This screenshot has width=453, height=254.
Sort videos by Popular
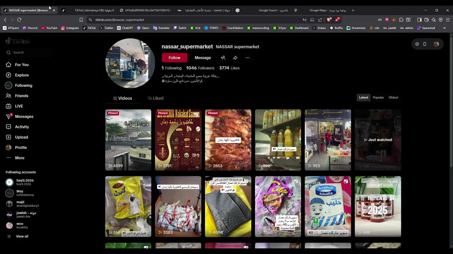[378, 97]
